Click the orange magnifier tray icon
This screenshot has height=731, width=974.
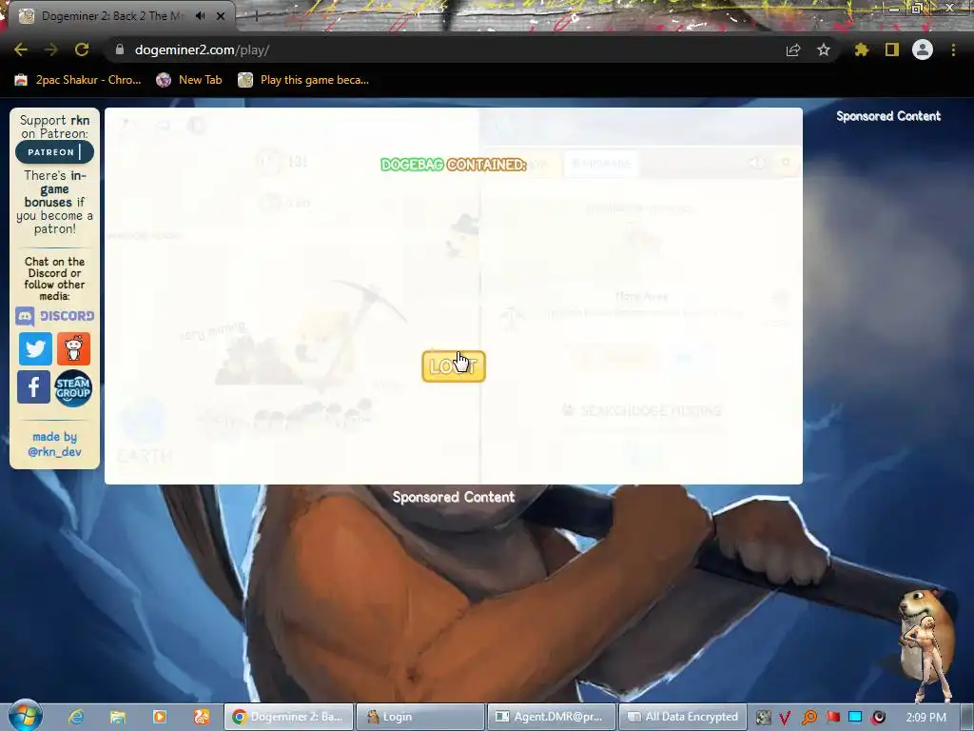point(808,718)
